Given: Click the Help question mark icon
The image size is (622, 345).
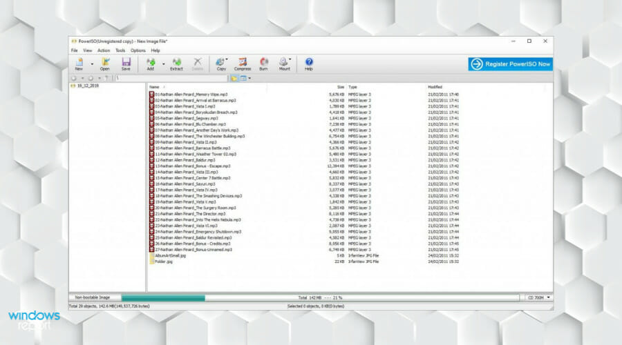Looking at the screenshot, I should pos(309,63).
